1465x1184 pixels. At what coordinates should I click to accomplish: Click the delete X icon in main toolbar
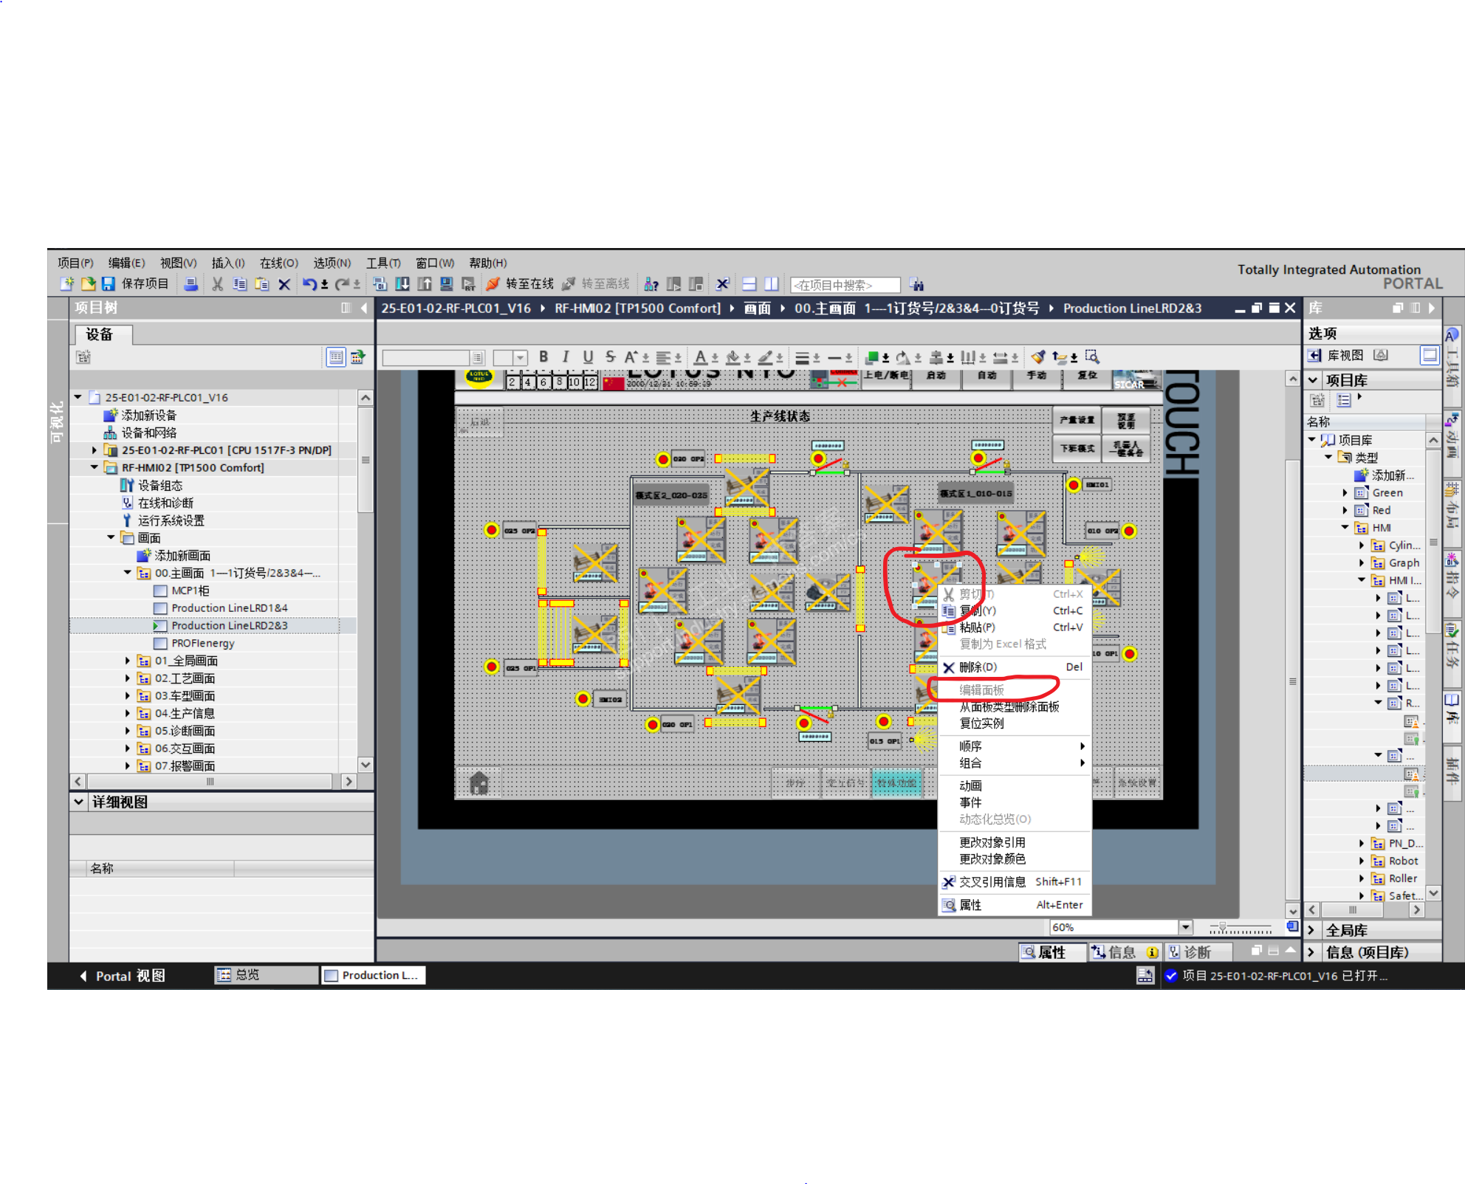[x=284, y=284]
